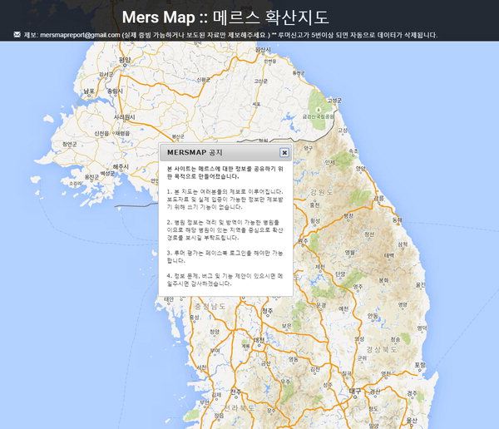Click the 부여 map label
This screenshot has width=499, height=429.
215,350
